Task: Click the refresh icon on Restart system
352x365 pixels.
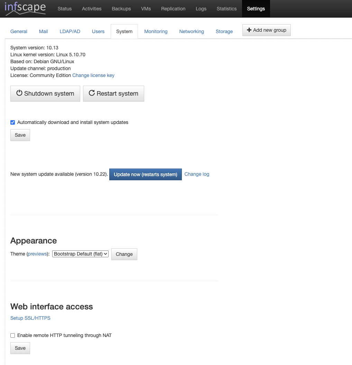Action: point(92,93)
